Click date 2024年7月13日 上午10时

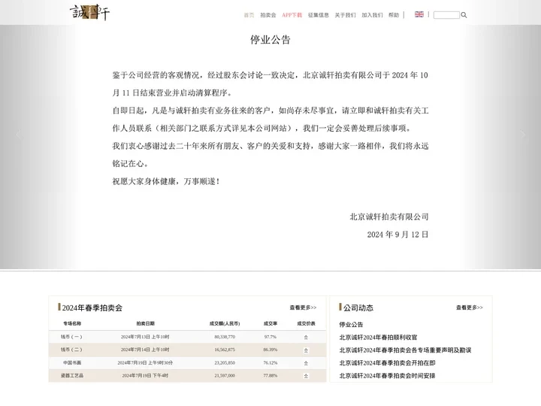coord(145,337)
